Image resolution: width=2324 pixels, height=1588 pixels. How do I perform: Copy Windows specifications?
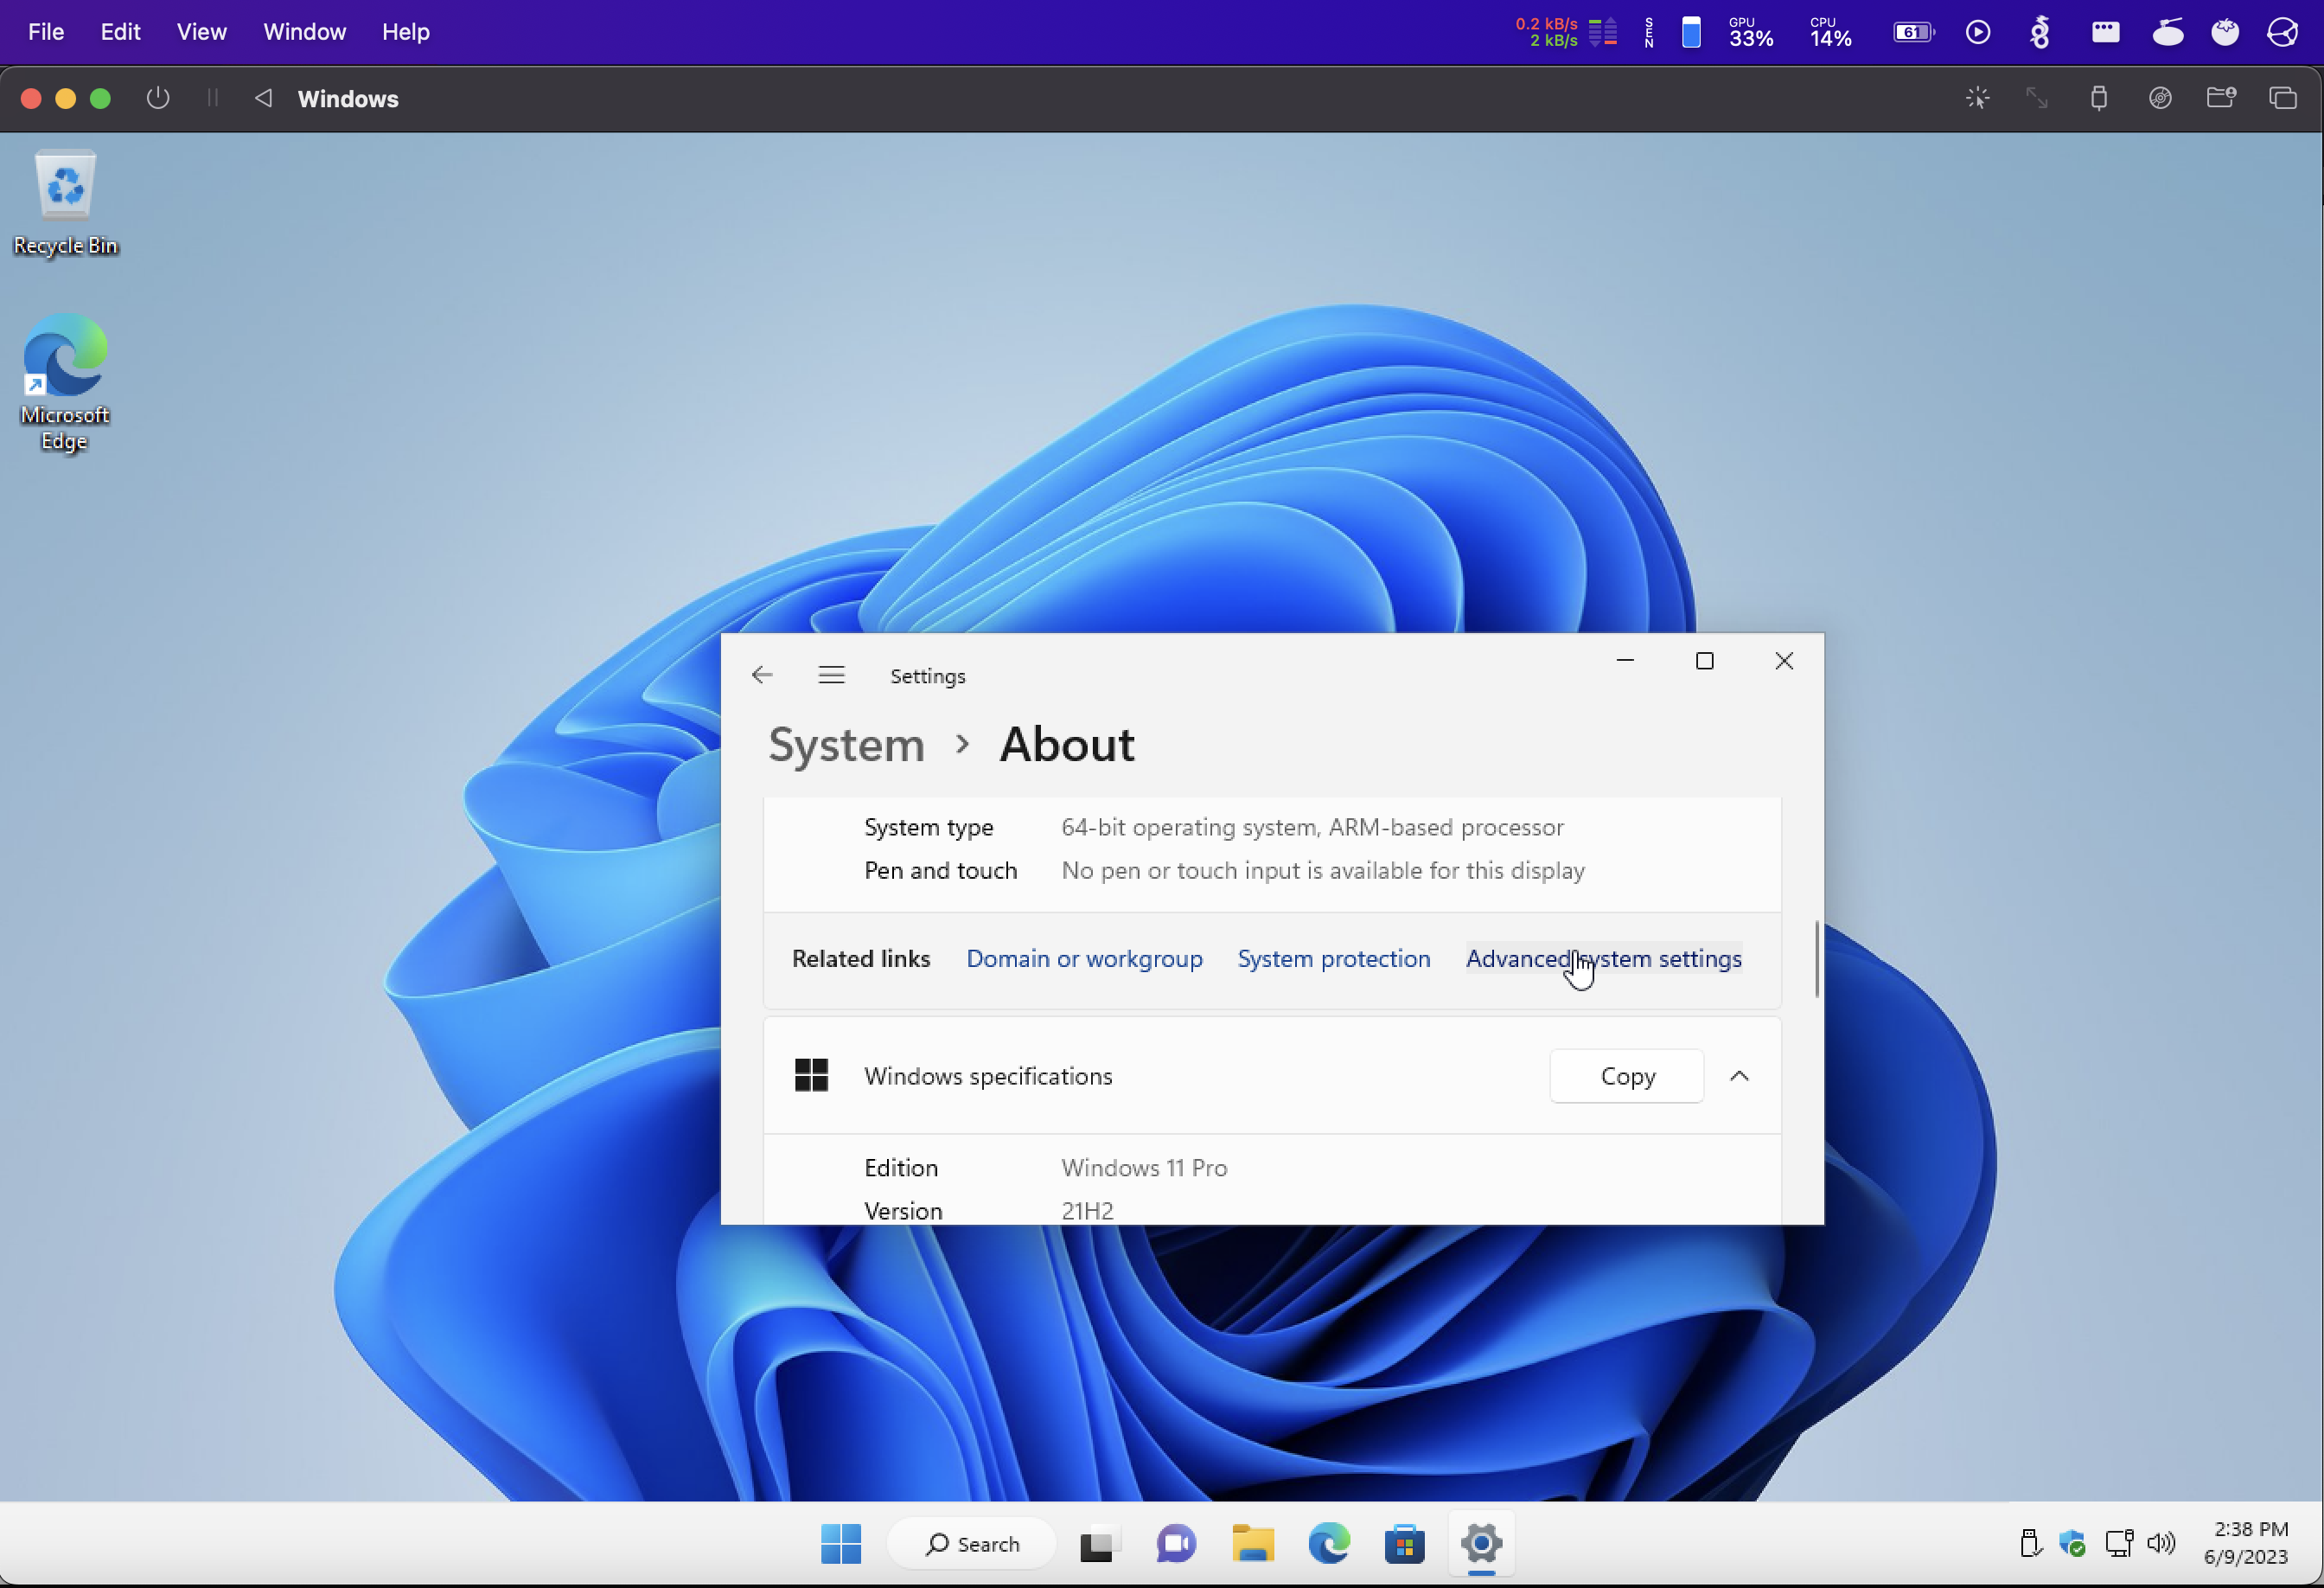coord(1627,1076)
